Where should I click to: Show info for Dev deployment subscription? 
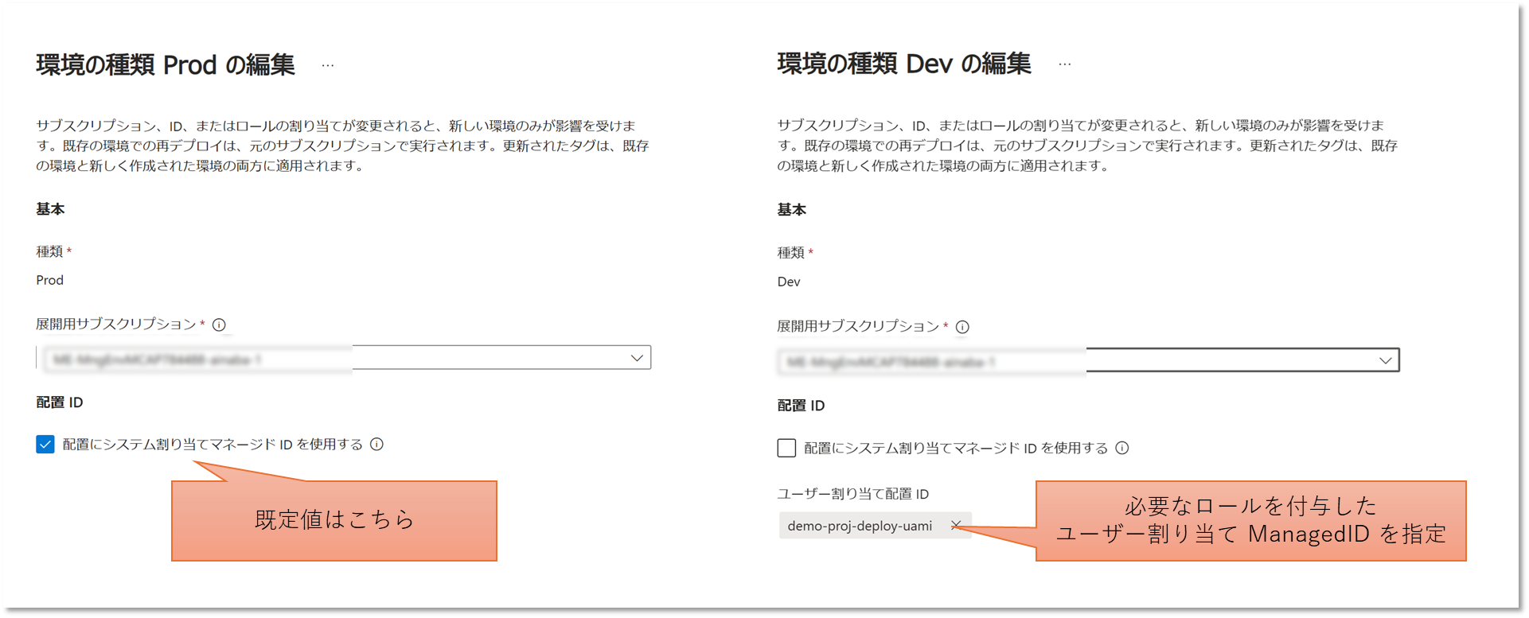click(x=962, y=327)
